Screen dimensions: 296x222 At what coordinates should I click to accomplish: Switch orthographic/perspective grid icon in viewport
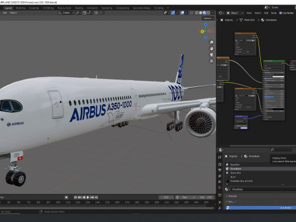212,61
